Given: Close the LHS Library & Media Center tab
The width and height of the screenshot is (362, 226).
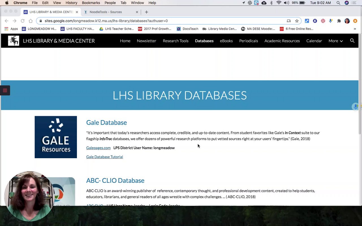Looking at the screenshot, I should [77, 12].
